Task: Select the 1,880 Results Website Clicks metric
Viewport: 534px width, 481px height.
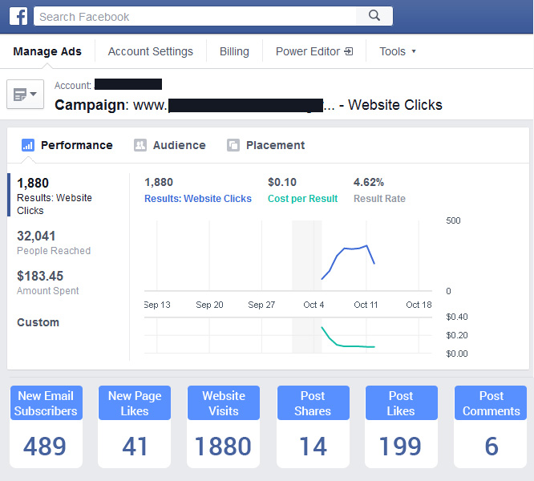Action: coord(55,196)
